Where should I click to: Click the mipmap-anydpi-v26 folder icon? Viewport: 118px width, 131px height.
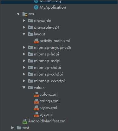[30, 47]
